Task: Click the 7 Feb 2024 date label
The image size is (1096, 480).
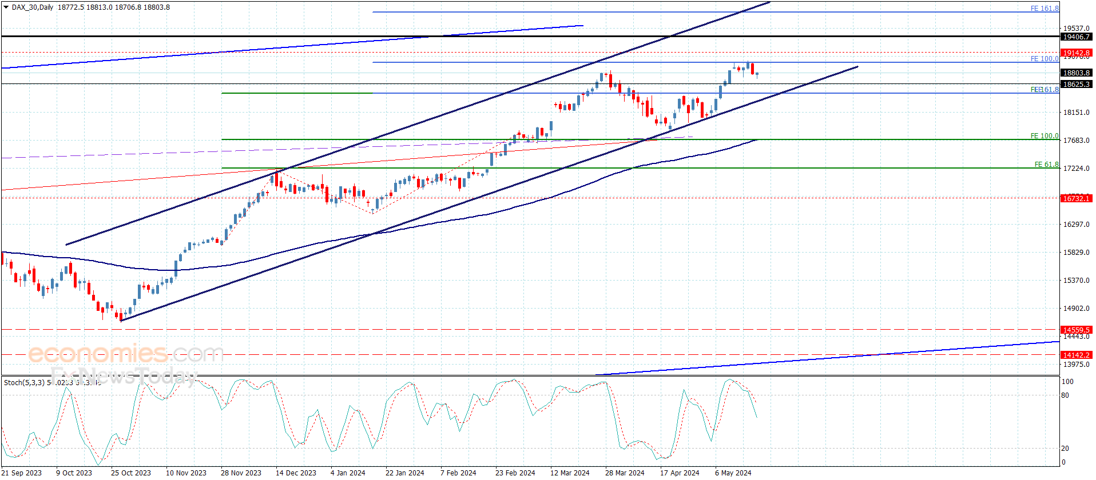Action: point(458,473)
